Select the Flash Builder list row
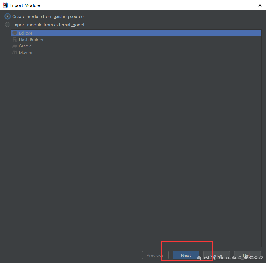 pos(136,40)
